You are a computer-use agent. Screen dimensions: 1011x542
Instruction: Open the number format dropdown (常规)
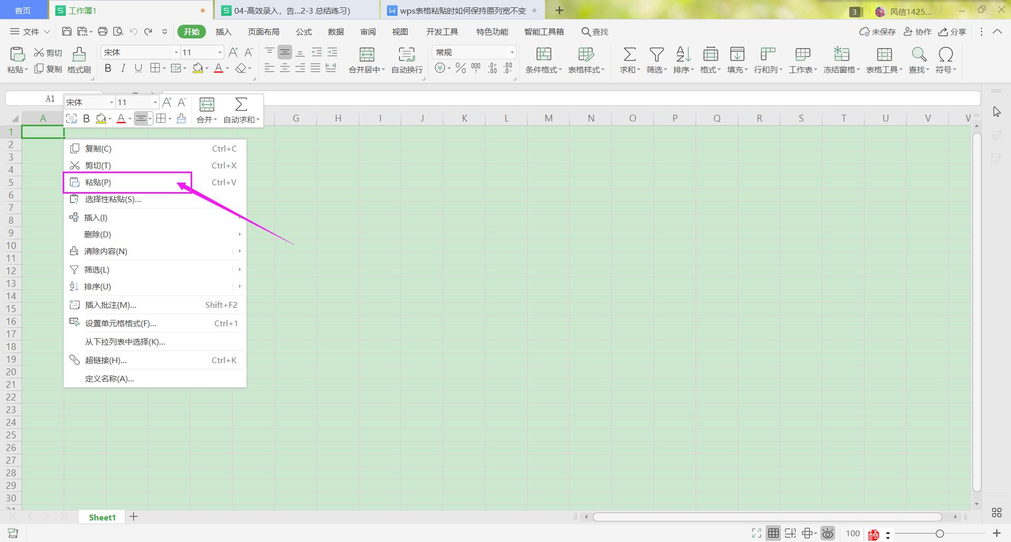511,53
